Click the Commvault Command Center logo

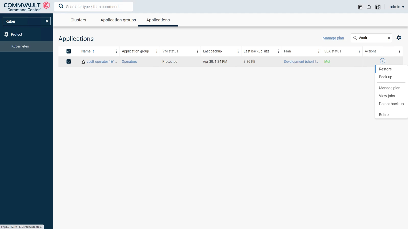coord(27,7)
